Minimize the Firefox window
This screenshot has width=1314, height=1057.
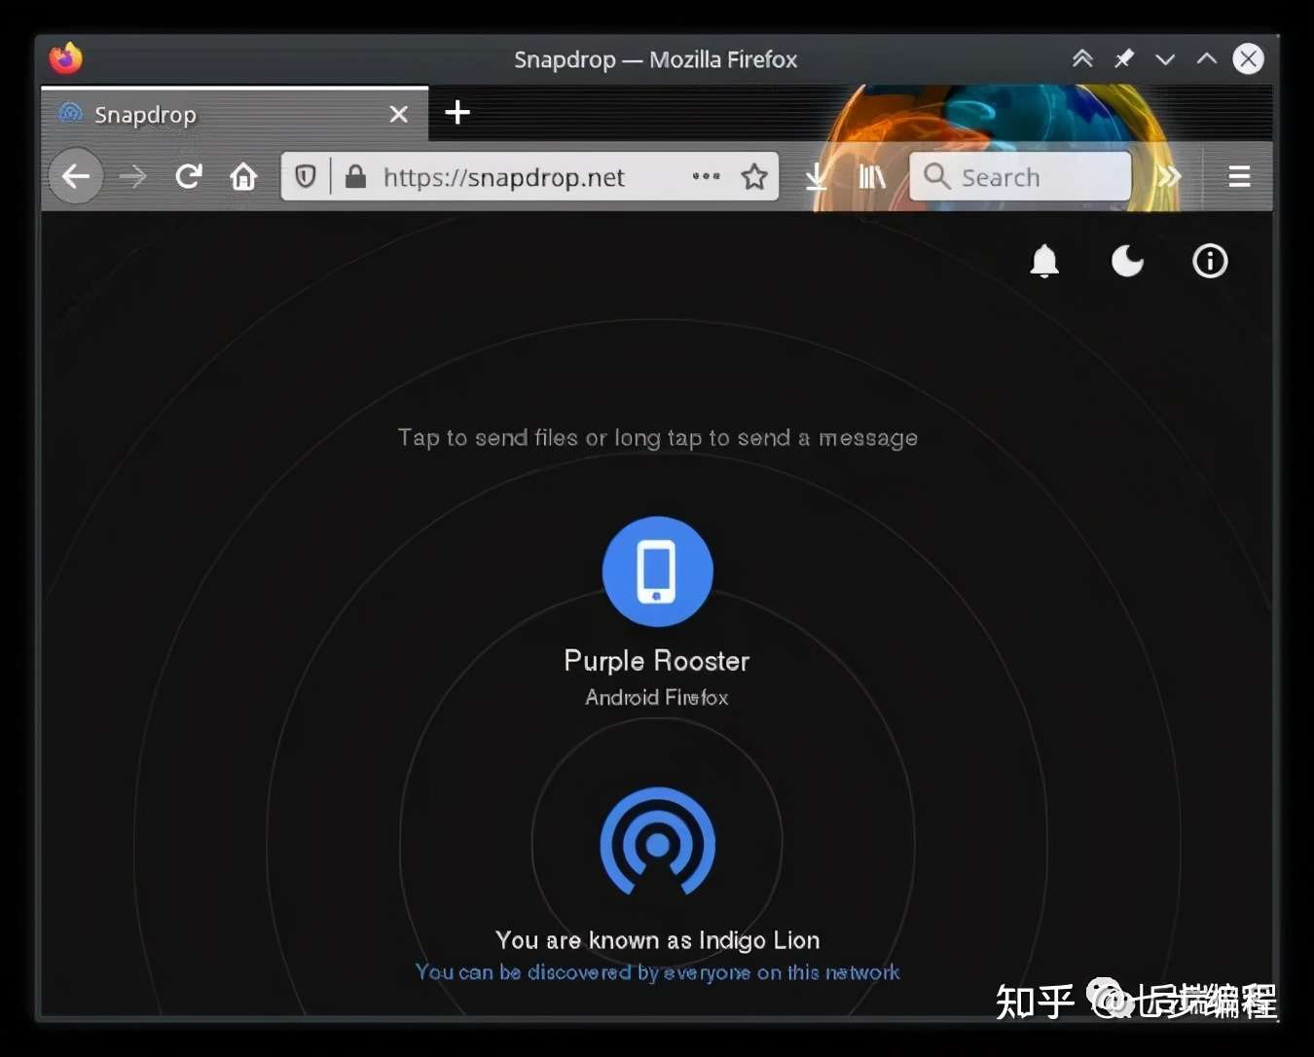point(1165,58)
